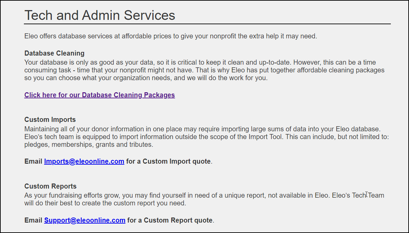Click the line 'pledges, memberships, grants and tributes.'

(89, 145)
